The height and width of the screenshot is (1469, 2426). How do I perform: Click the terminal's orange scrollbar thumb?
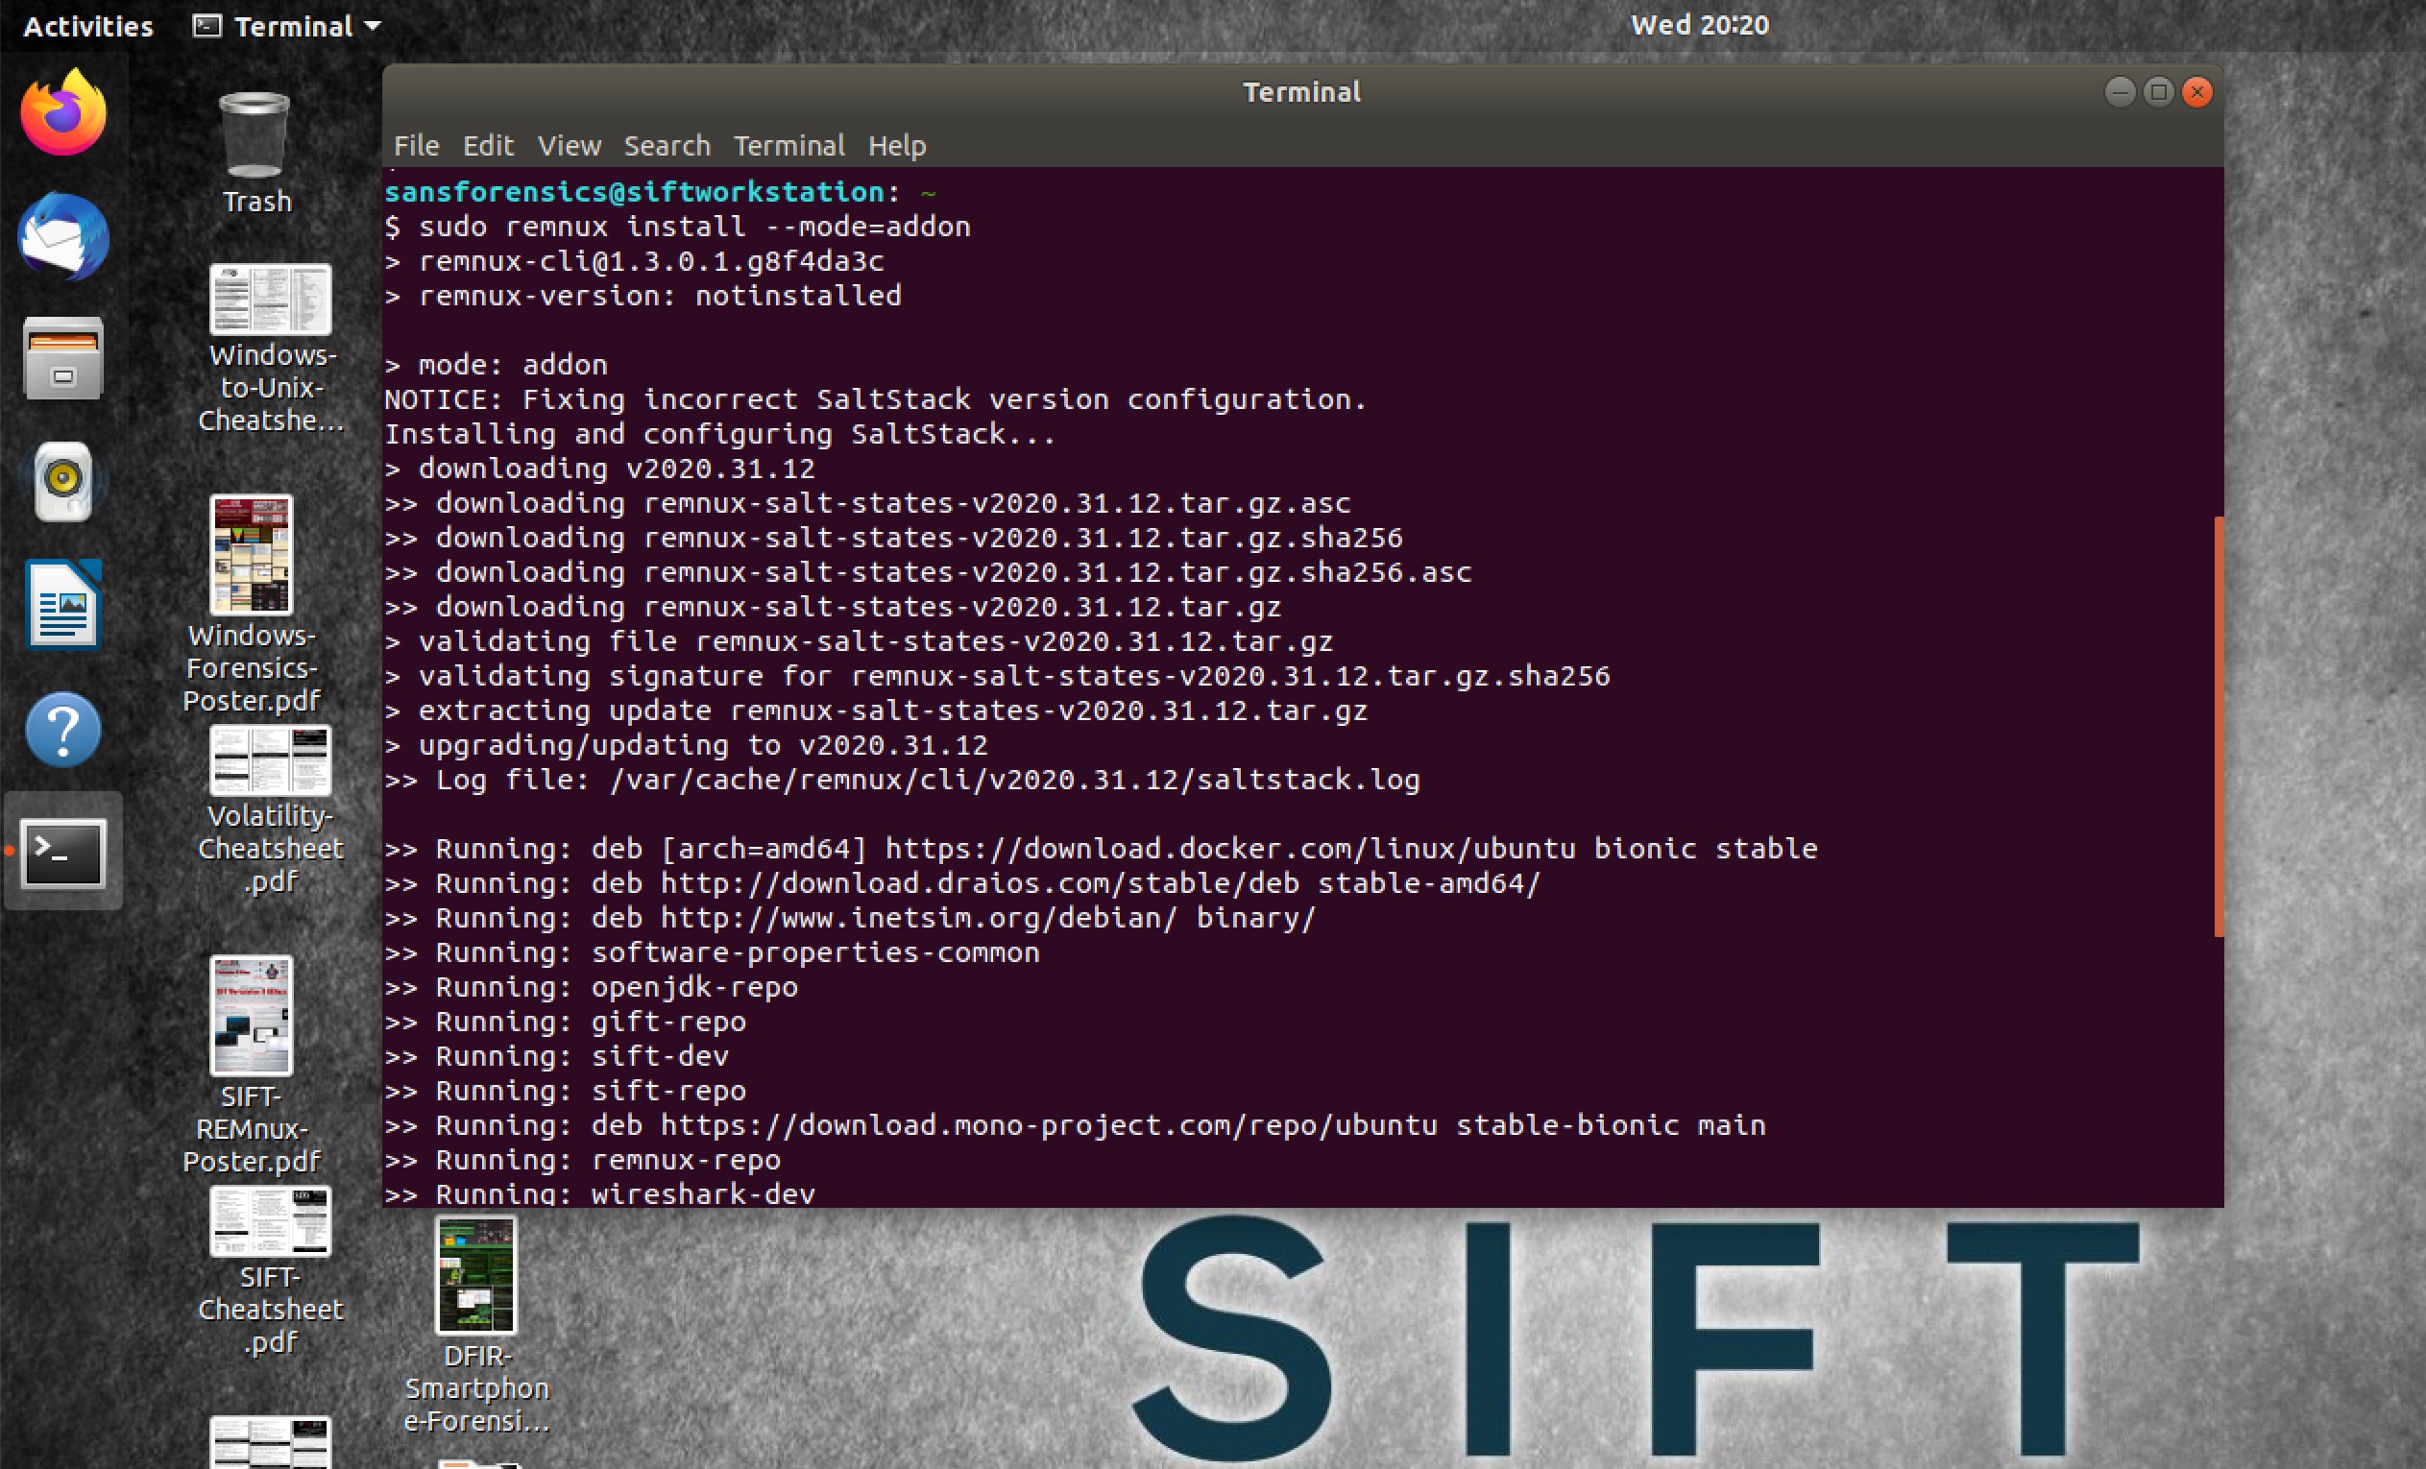tap(2219, 726)
